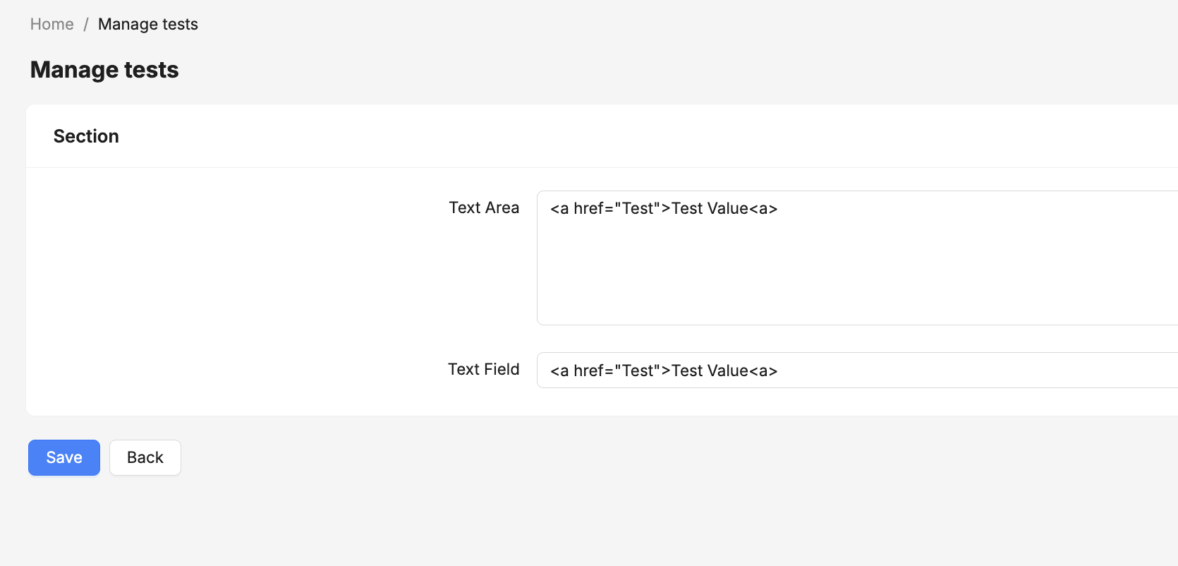Select the Manage tests breadcrumb item
The height and width of the screenshot is (566, 1178).
148,24
